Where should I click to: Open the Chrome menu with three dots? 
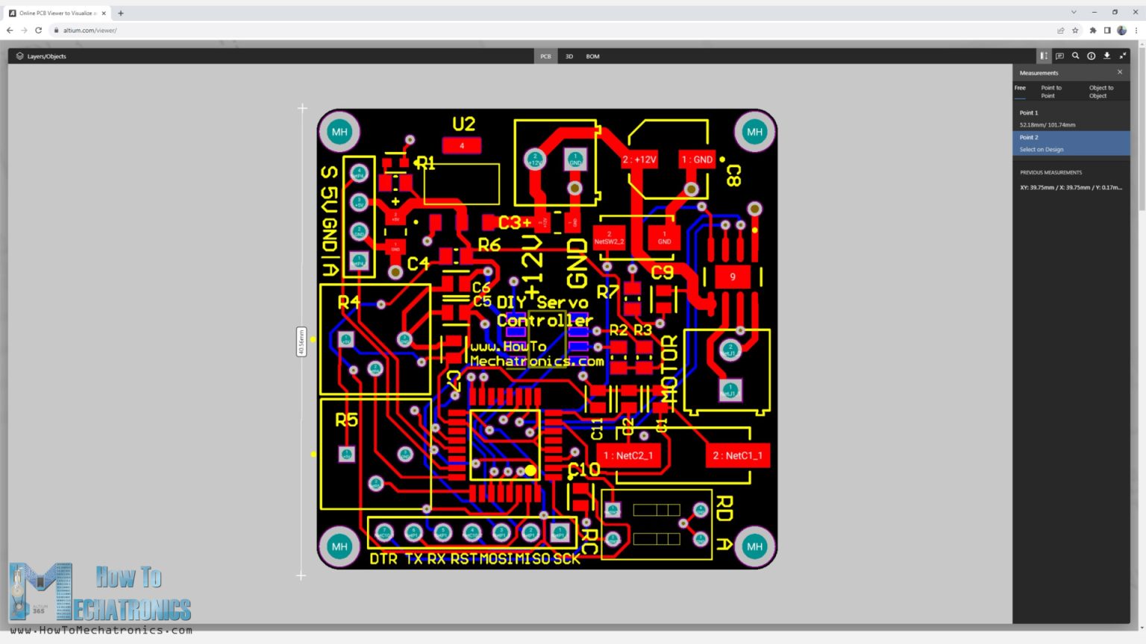click(1136, 31)
